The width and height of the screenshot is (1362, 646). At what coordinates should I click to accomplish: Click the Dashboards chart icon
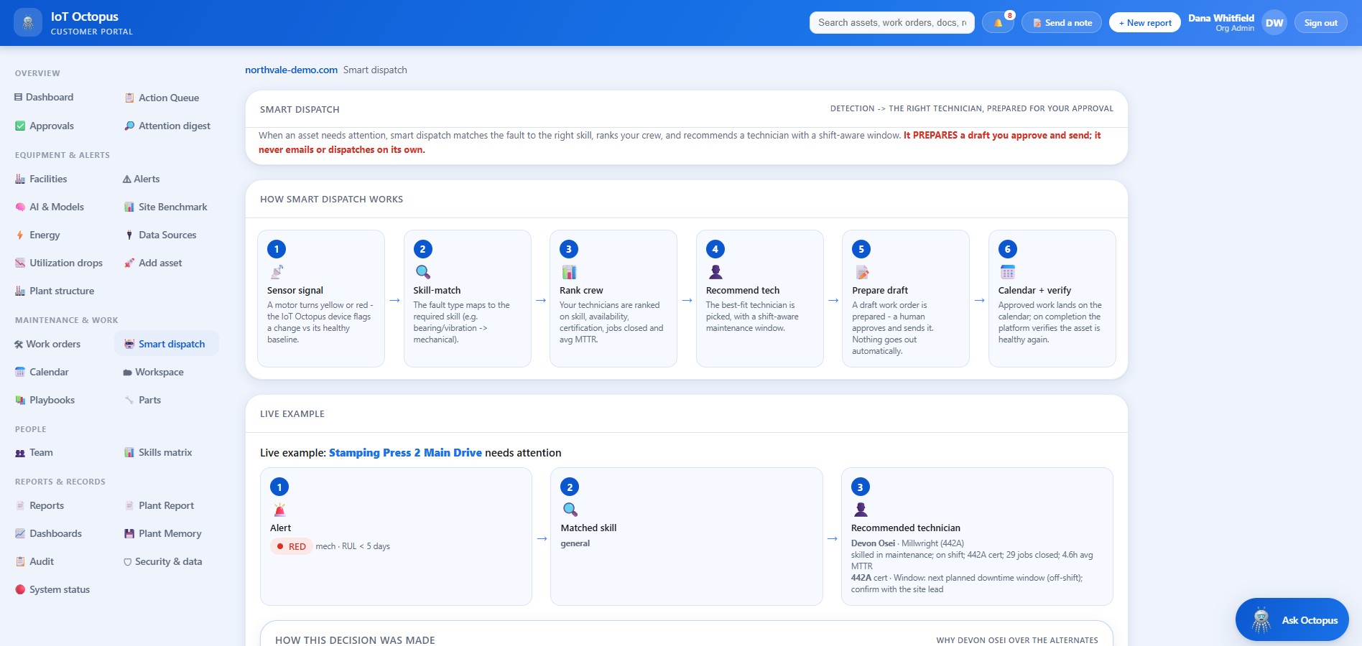20,533
